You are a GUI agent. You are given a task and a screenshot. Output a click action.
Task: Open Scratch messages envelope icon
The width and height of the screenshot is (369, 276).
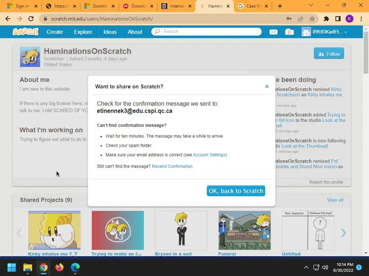[273, 32]
